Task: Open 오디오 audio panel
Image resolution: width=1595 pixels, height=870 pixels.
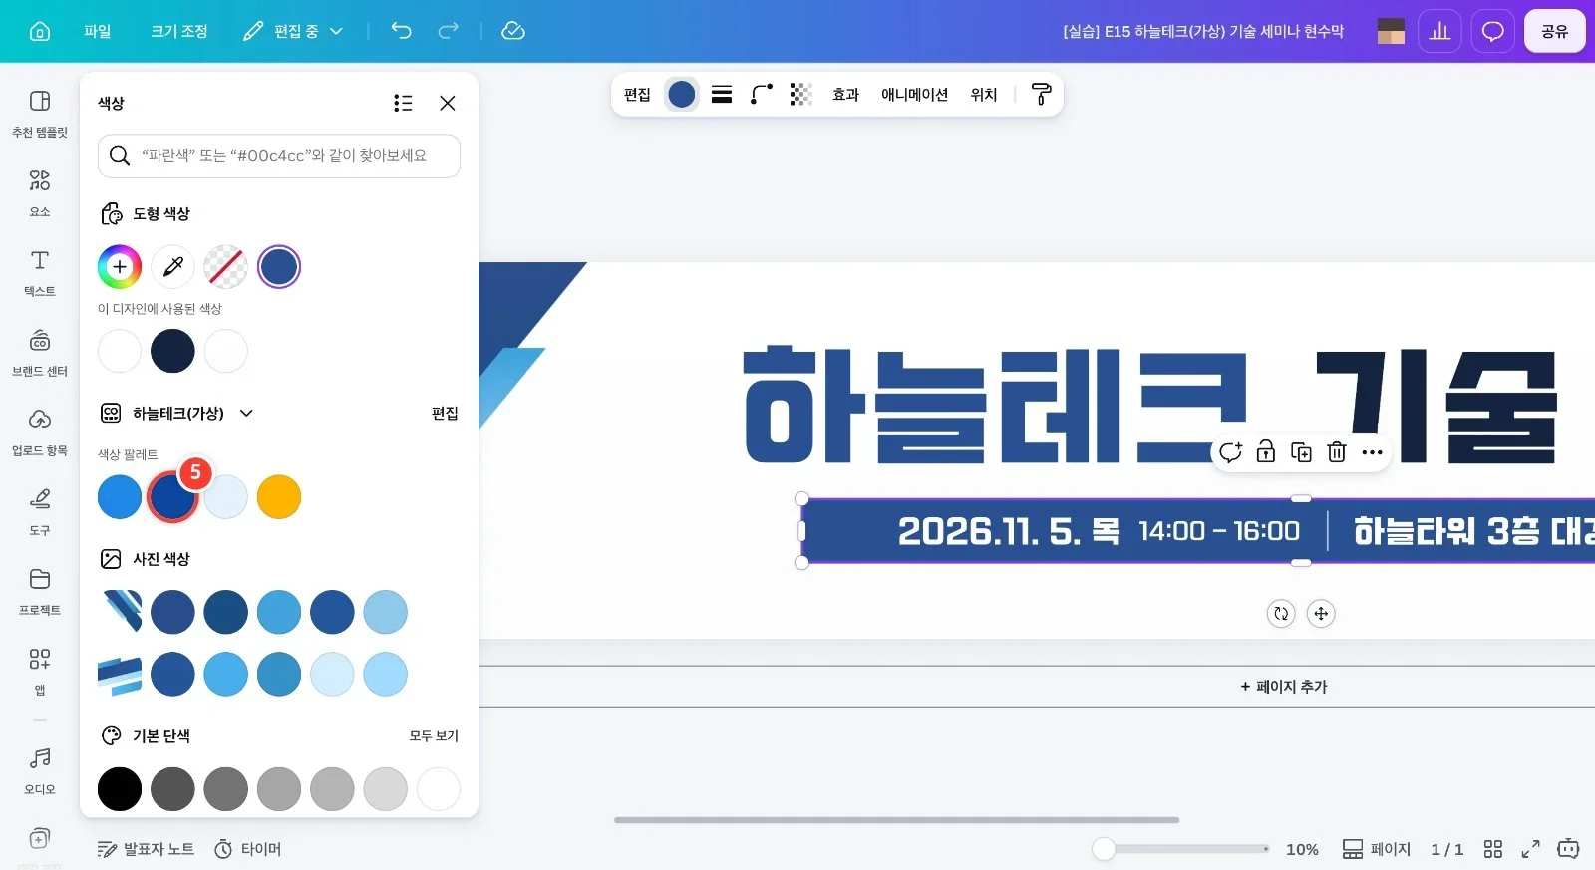Action: (40, 770)
